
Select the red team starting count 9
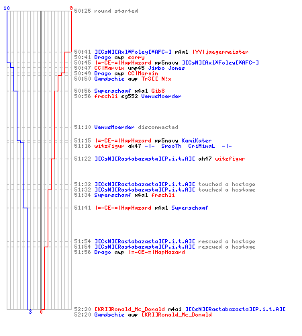click(x=71, y=8)
